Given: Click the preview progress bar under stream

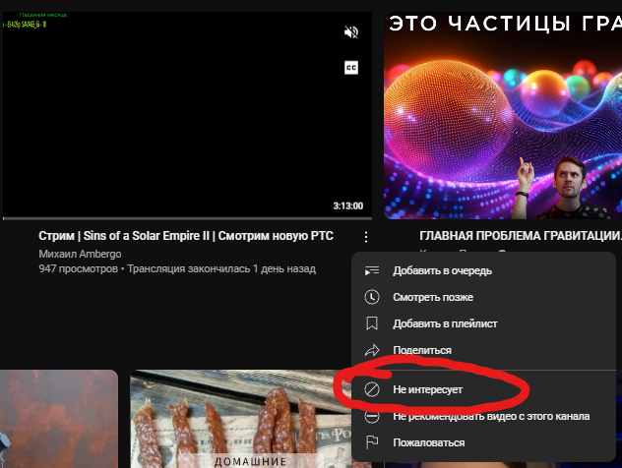Looking at the screenshot, I should click(x=187, y=218).
